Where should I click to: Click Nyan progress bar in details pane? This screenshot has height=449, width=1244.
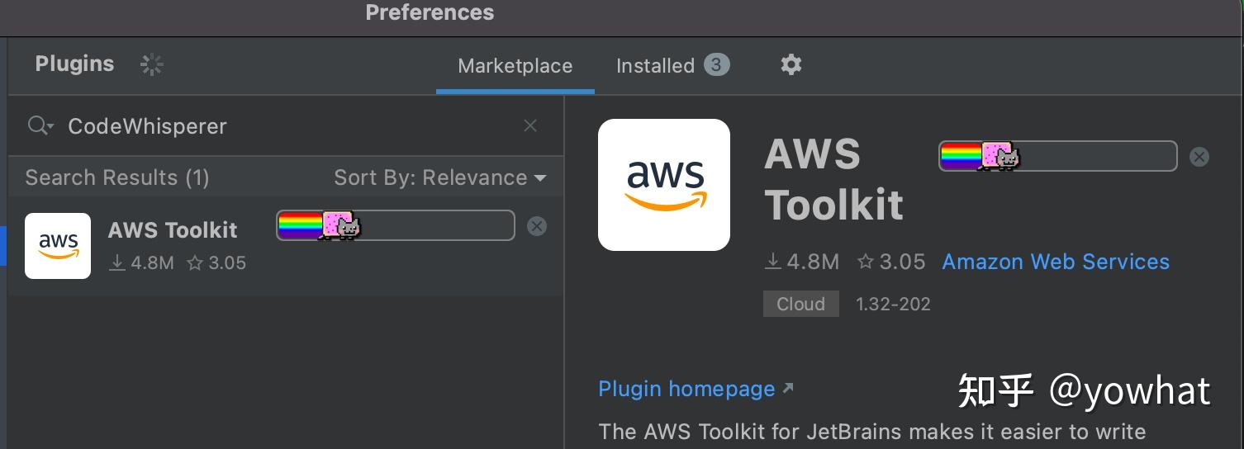coord(1057,156)
